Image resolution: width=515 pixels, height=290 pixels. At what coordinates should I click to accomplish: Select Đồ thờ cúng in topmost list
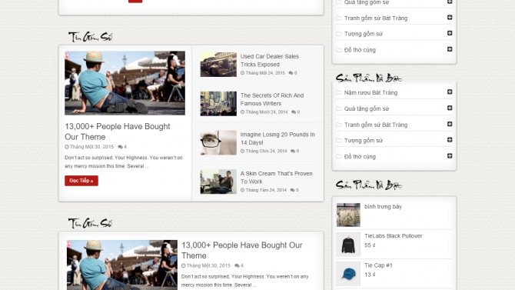(x=360, y=50)
